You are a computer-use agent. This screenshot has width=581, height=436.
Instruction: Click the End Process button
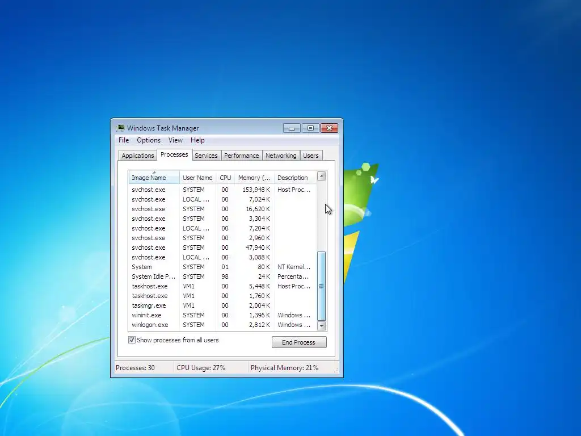coord(299,342)
